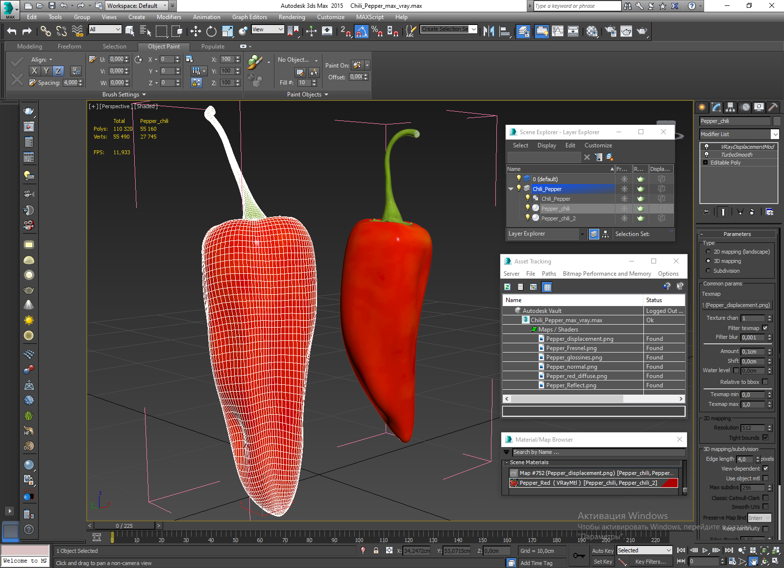
Task: Click the Auto Key button
Action: tap(603, 551)
